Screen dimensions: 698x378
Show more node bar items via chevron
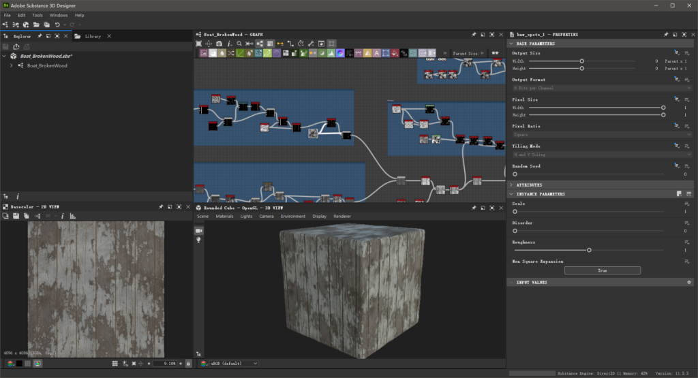(444, 53)
